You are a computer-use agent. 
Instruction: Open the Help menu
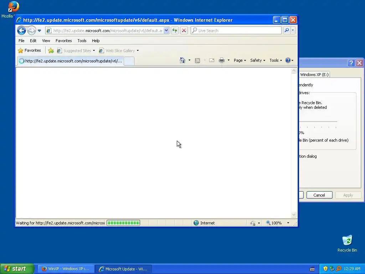tap(96, 41)
